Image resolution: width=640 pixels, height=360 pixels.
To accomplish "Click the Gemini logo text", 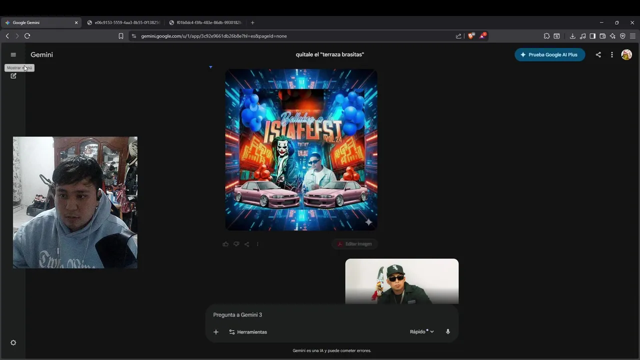I will pos(41,55).
